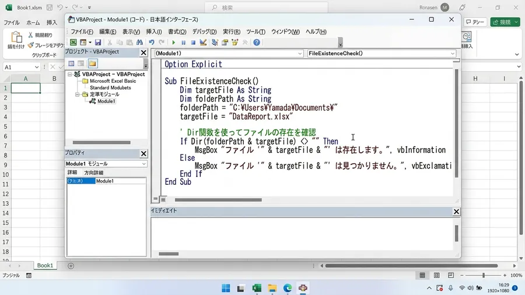Switch Excel to Normal view icon

point(422,275)
